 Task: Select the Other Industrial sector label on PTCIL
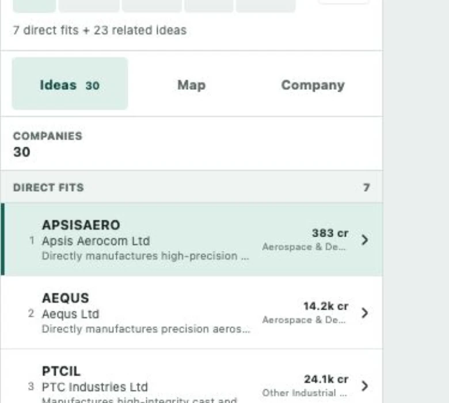coord(304,393)
